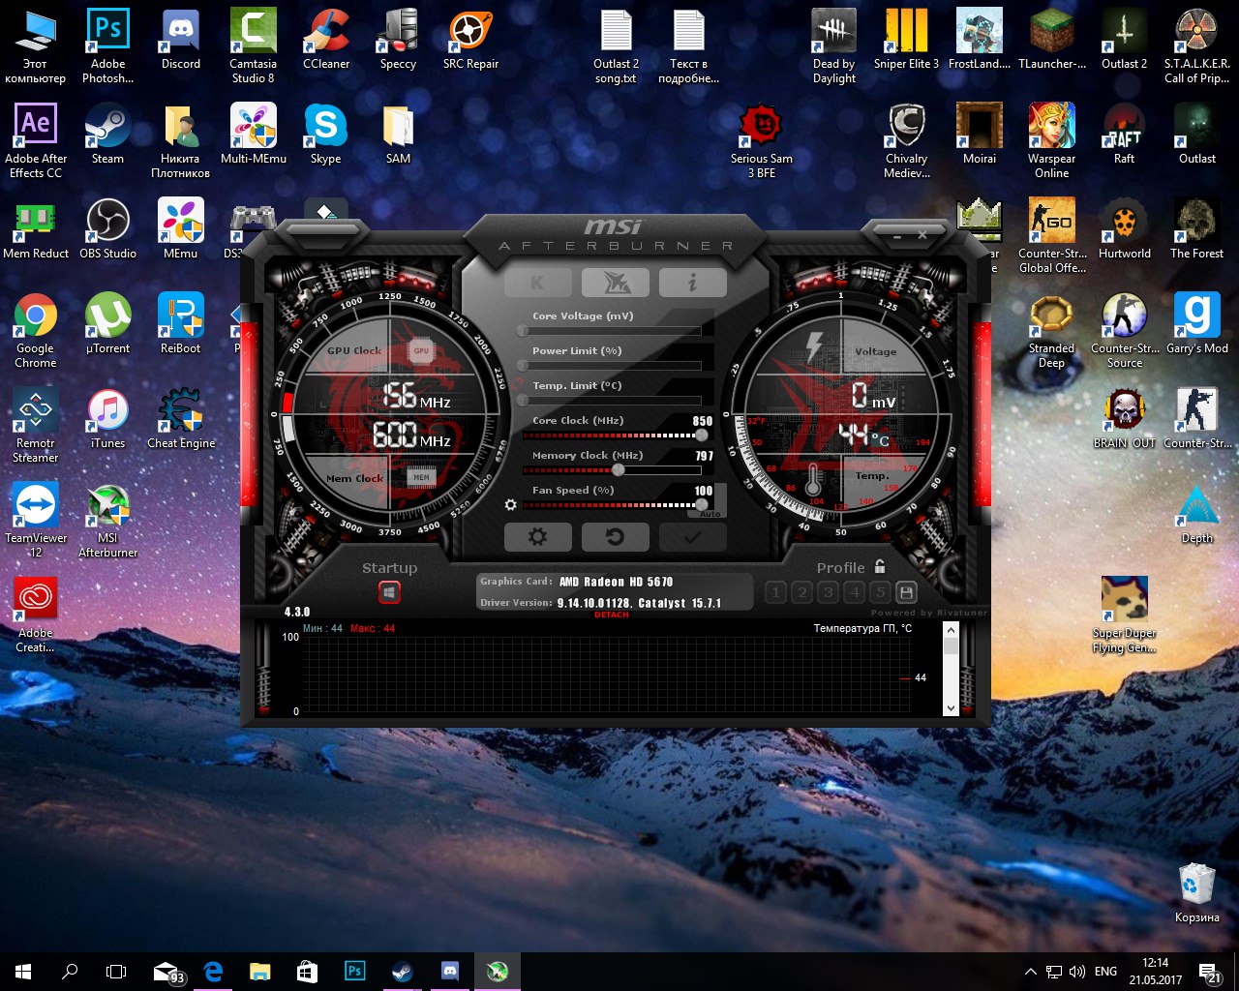1239x991 pixels.
Task: Minimize the MSI Afterburner window
Action: (897, 235)
